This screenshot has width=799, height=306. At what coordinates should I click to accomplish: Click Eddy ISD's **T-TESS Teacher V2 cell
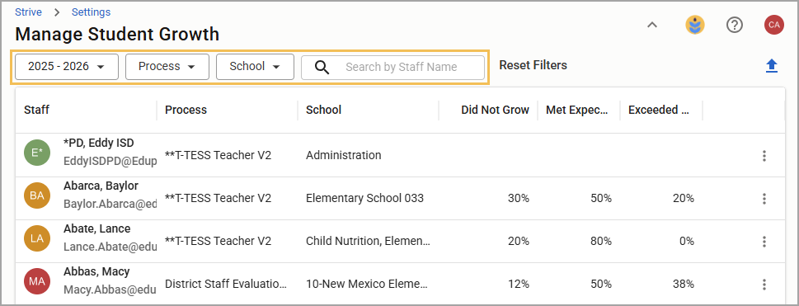coord(218,155)
